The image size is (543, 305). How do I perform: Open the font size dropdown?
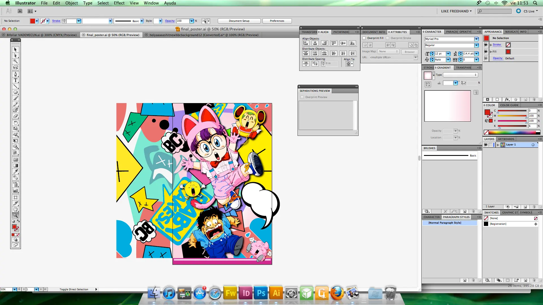point(448,54)
